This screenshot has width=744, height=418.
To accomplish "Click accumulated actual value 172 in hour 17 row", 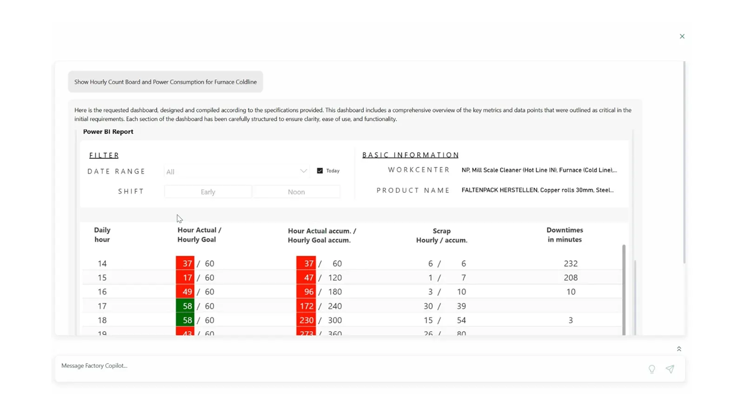I will [306, 306].
